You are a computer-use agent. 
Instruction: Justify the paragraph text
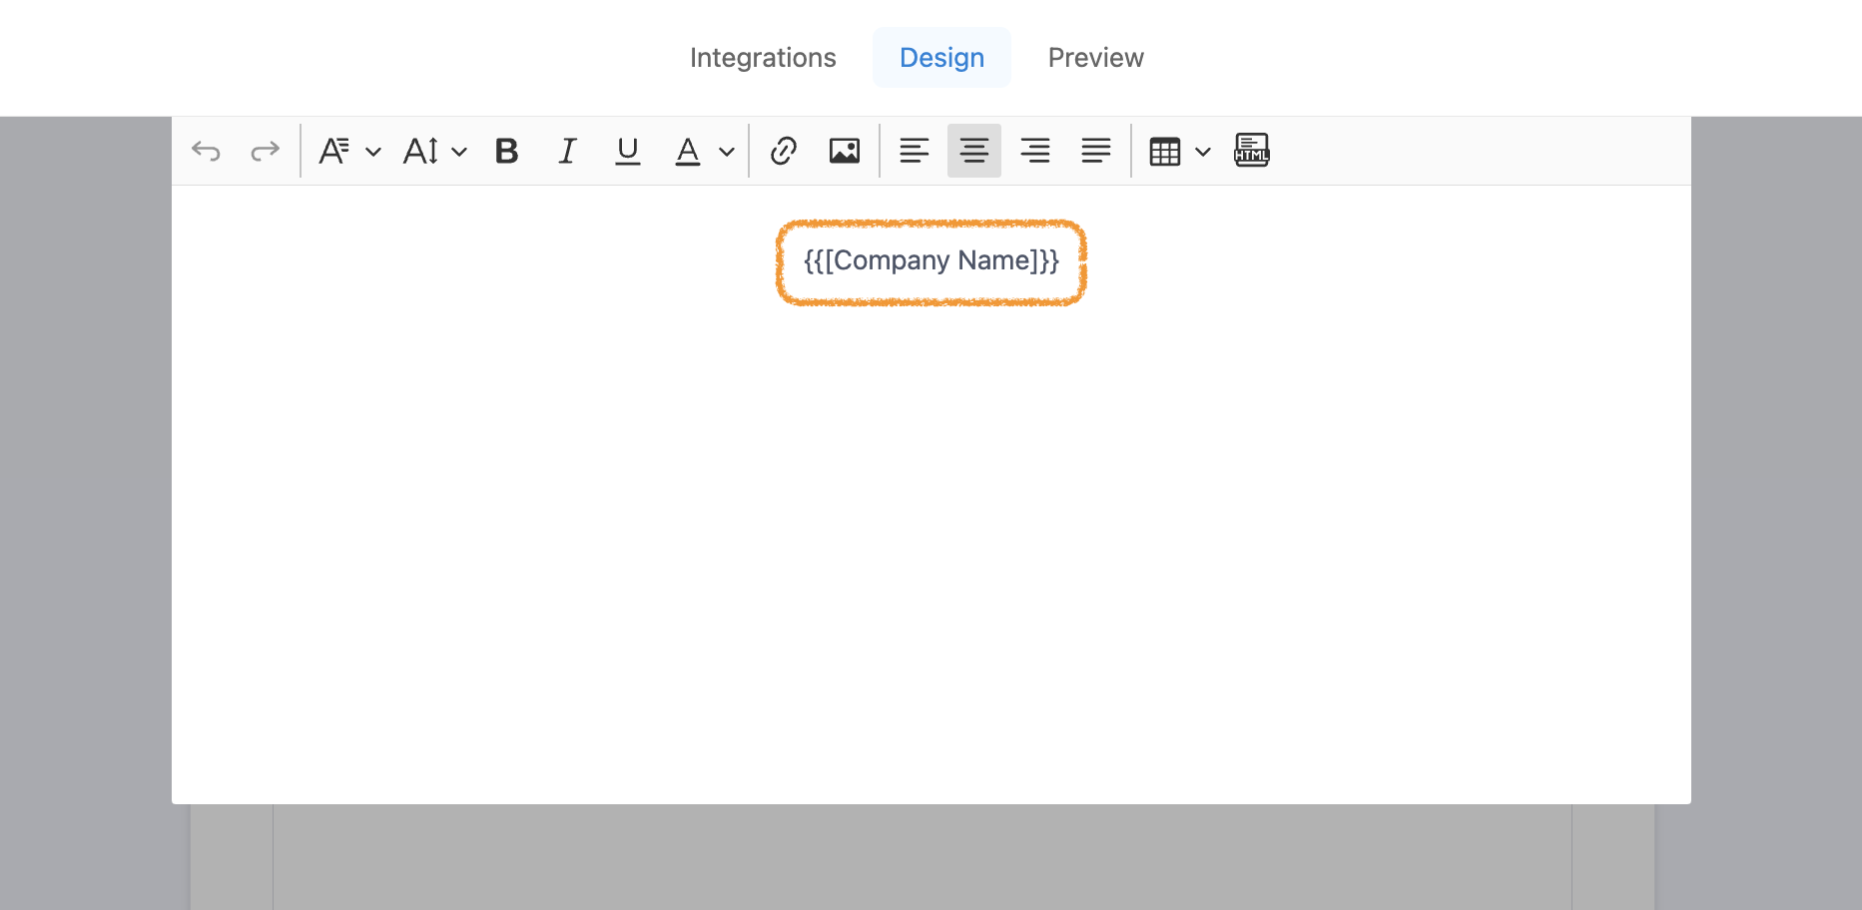pyautogui.click(x=1096, y=151)
